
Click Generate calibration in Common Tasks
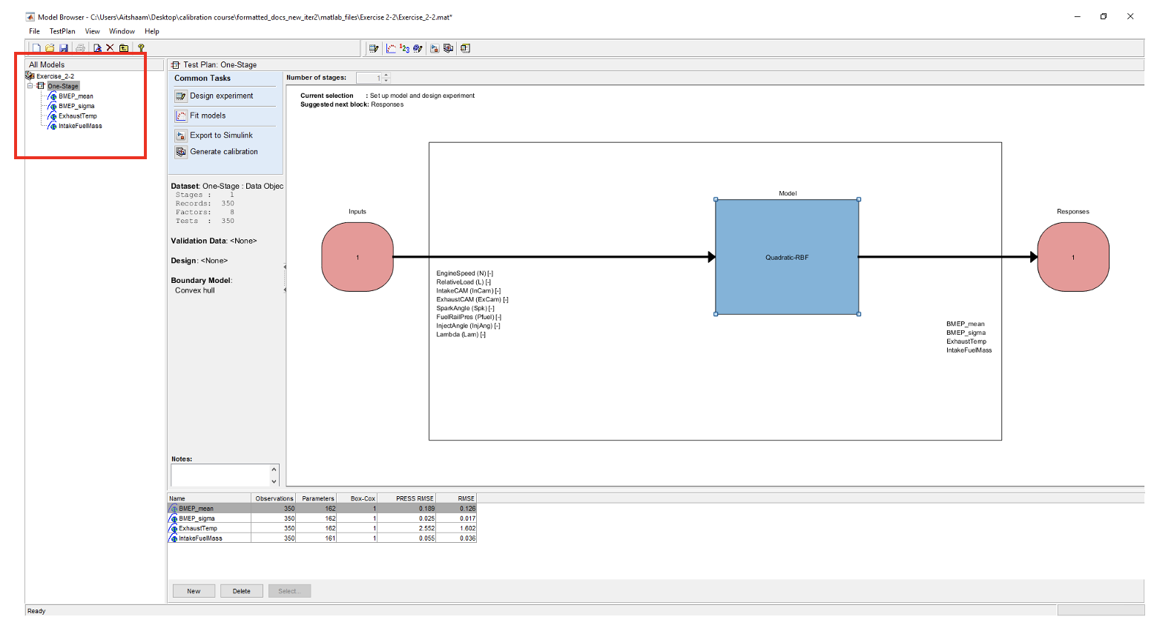(x=224, y=152)
